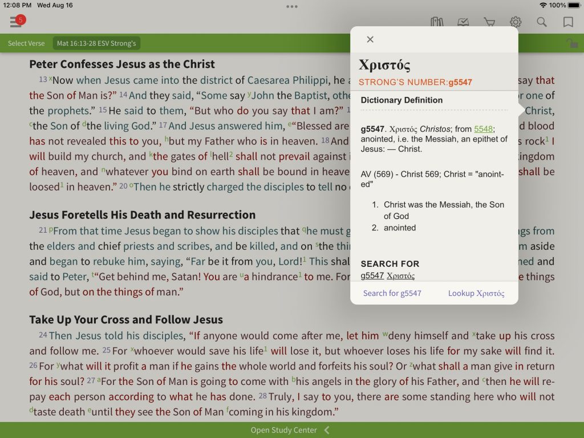Tap heading 'Take Up Your Cross and Follow Jesus'
The height and width of the screenshot is (438, 584).
126,319
